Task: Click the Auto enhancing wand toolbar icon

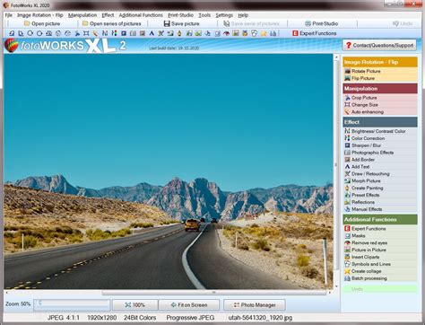Action: (x=95, y=33)
